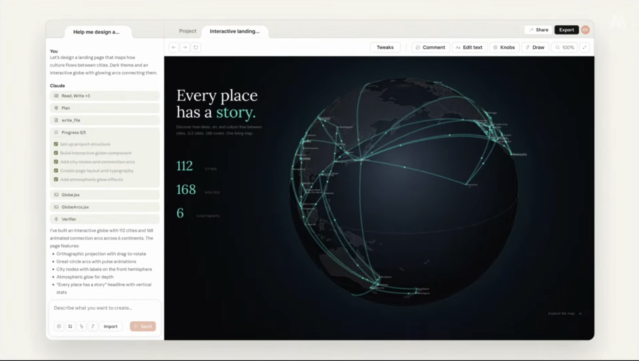This screenshot has height=361, width=639.
Task: Open the Globe.jsx file row
Action: 105,195
